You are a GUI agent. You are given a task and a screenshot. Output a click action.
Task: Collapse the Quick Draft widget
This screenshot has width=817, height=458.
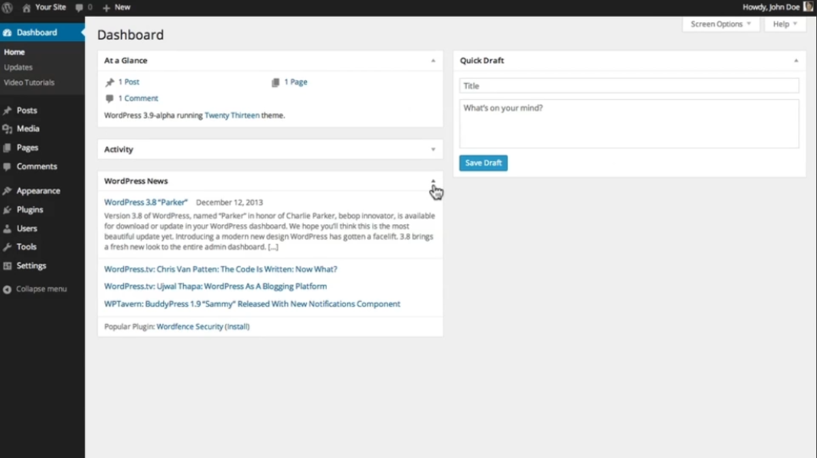[795, 61]
